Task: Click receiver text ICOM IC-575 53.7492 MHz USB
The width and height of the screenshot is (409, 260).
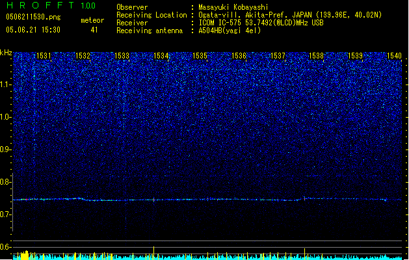Action: [261, 23]
